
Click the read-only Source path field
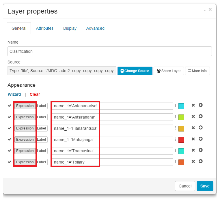pos(62,71)
